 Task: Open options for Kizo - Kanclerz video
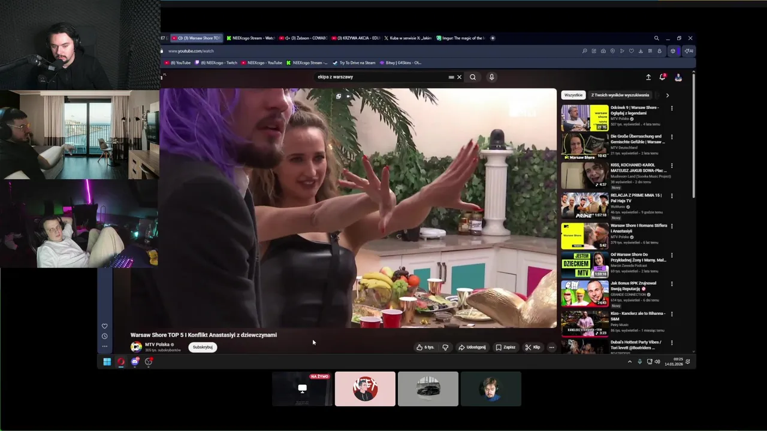pos(672,314)
